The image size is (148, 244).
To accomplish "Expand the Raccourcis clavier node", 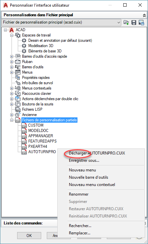I will (x=12, y=93).
